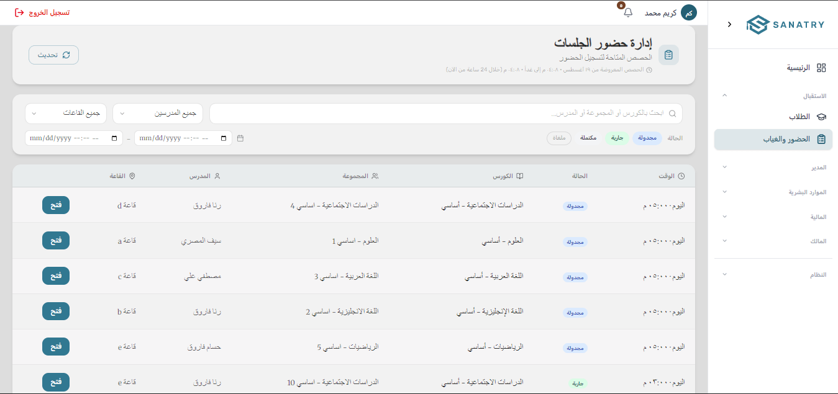This screenshot has height=394, width=838.
Task: Select الحضور والغياب in the sidebar
Action: coord(773,140)
